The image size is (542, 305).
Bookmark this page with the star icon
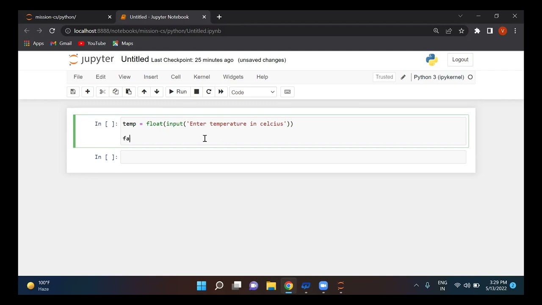pyautogui.click(x=462, y=31)
